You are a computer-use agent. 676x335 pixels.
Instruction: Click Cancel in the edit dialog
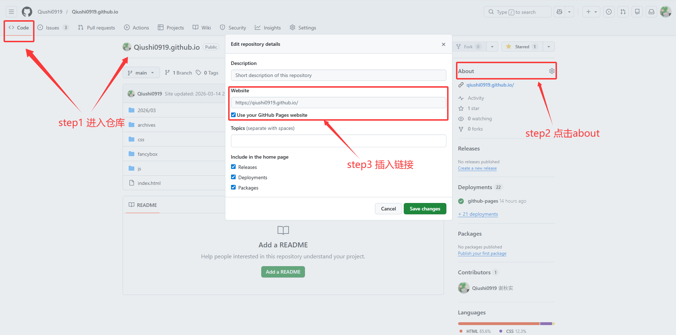point(388,209)
